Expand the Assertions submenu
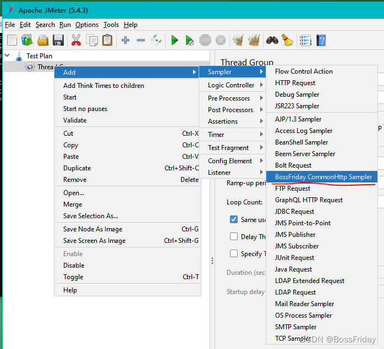 [232, 121]
